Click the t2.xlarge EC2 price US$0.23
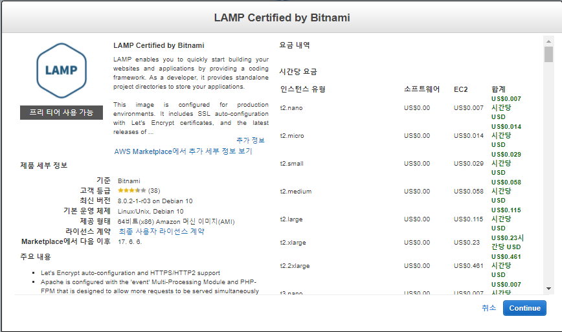 pos(467,243)
